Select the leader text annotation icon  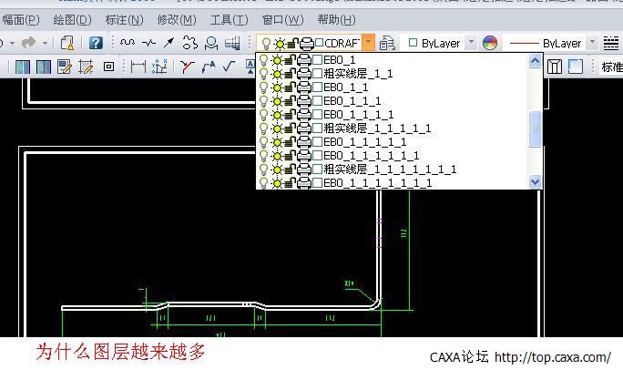tap(209, 67)
